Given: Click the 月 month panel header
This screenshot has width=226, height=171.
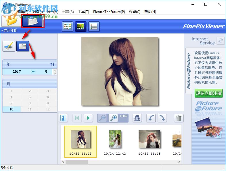Looking at the screenshot, I should (30, 84).
